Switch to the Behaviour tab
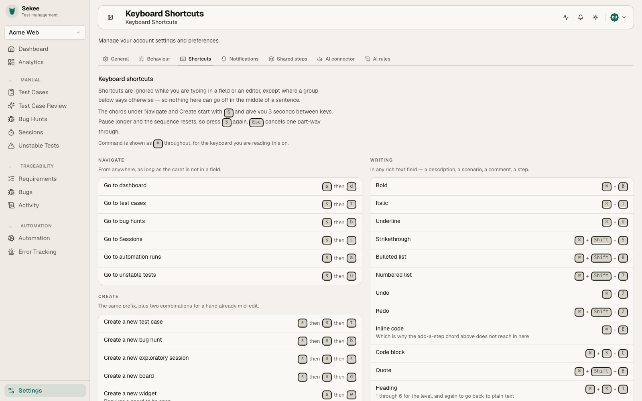642x401 pixels. [x=154, y=59]
